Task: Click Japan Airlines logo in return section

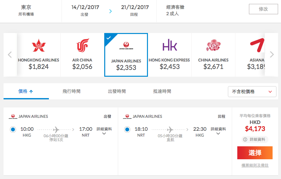Action: pyautogui.click(x=127, y=117)
